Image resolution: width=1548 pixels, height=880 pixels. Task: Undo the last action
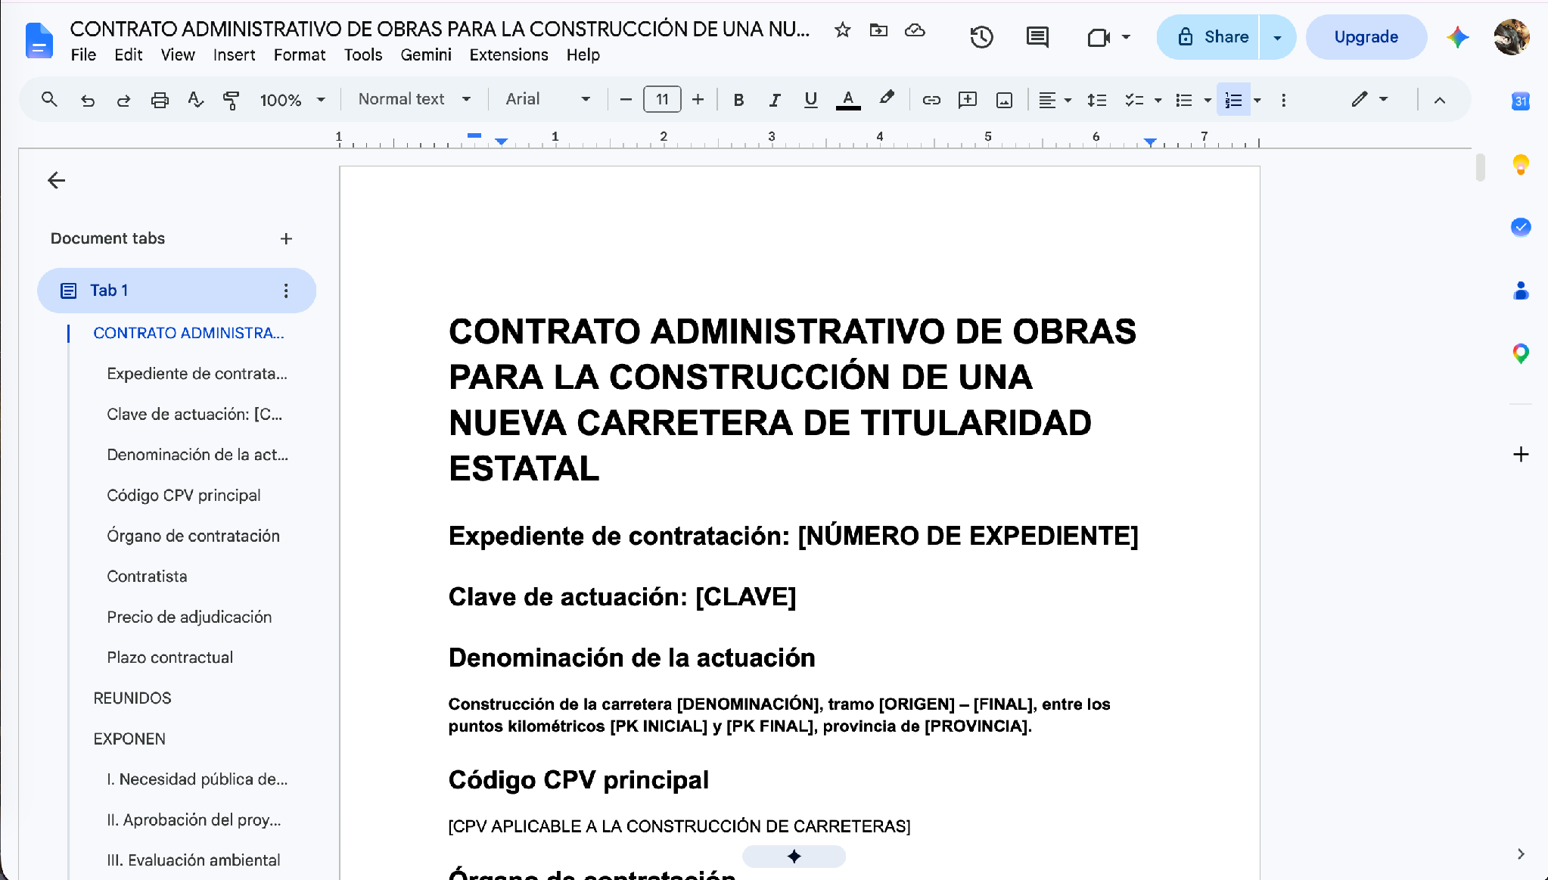click(x=88, y=99)
